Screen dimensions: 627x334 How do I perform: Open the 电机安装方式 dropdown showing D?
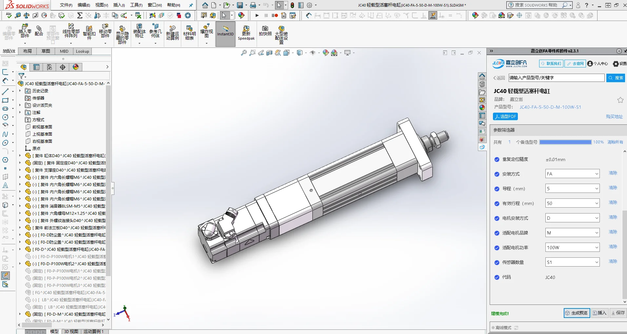(x=572, y=218)
